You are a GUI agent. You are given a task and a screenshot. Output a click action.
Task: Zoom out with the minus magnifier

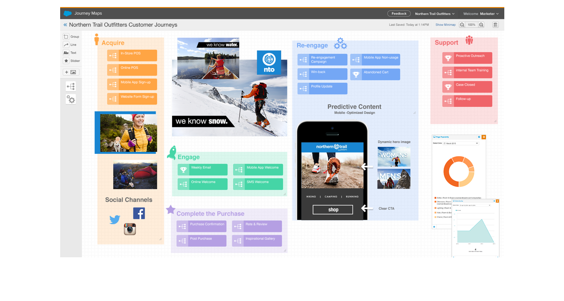[x=462, y=25]
